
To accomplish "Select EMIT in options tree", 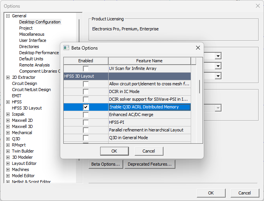I will [16, 96].
